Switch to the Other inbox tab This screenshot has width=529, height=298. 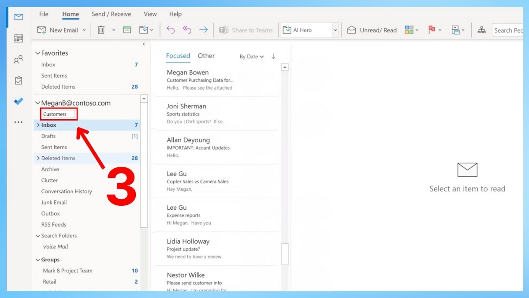(x=206, y=56)
